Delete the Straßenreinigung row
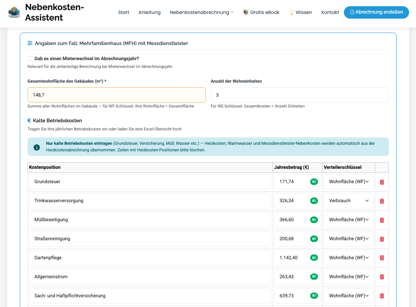 point(382,239)
